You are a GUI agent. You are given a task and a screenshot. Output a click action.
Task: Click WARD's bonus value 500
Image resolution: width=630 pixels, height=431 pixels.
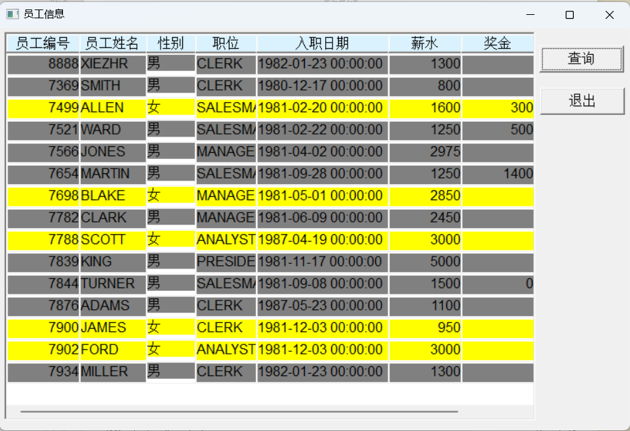point(498,131)
